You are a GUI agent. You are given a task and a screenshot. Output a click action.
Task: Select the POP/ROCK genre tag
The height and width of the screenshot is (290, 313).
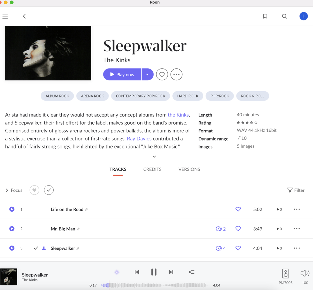tap(220, 96)
